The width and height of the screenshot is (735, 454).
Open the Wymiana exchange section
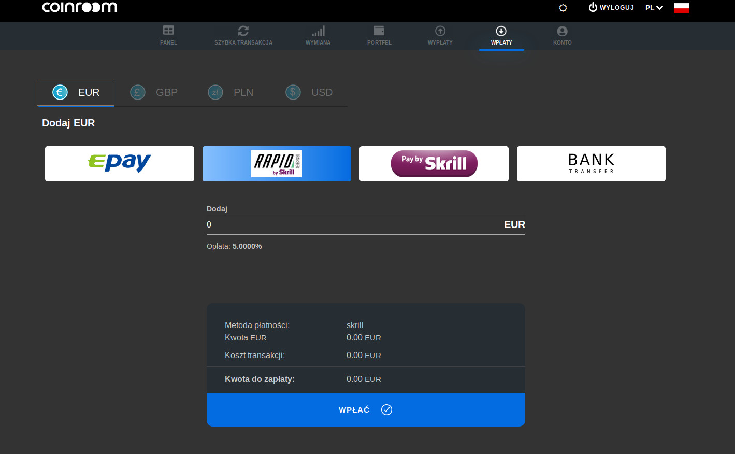coord(318,36)
